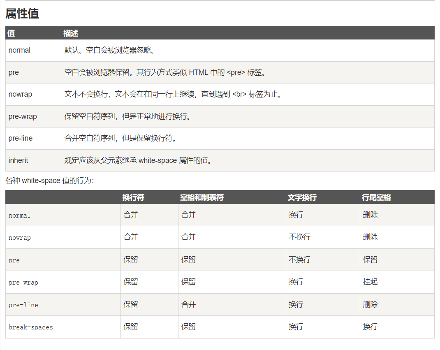Select monospace pre-wrap row label in behavior table
Screen dimensions: 440x350
(23, 283)
